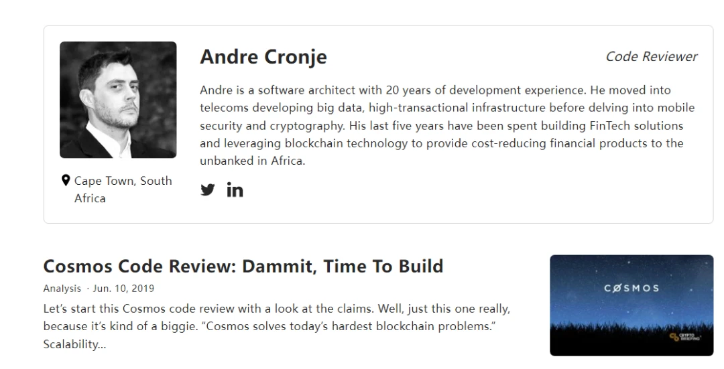This screenshot has height=369, width=724.
Task: Click the bio paragraph about software architect
Action: [447, 125]
